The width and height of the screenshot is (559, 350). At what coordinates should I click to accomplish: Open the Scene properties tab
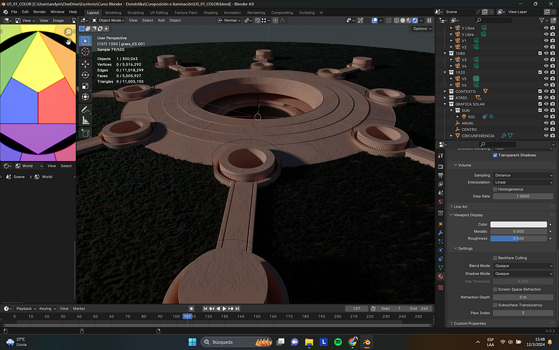440,193
